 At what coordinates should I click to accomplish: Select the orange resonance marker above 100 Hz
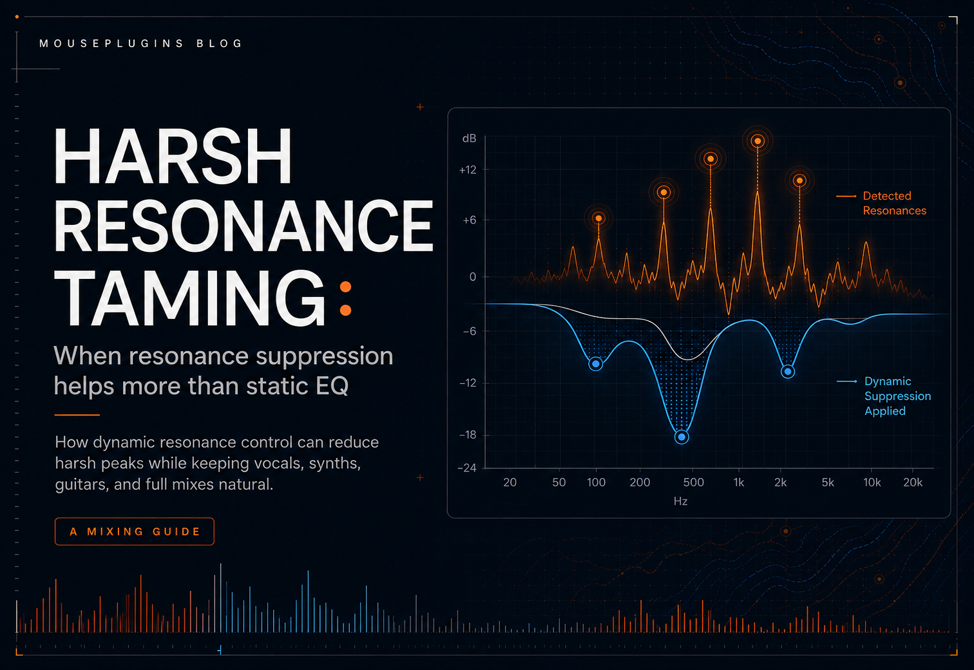(598, 218)
